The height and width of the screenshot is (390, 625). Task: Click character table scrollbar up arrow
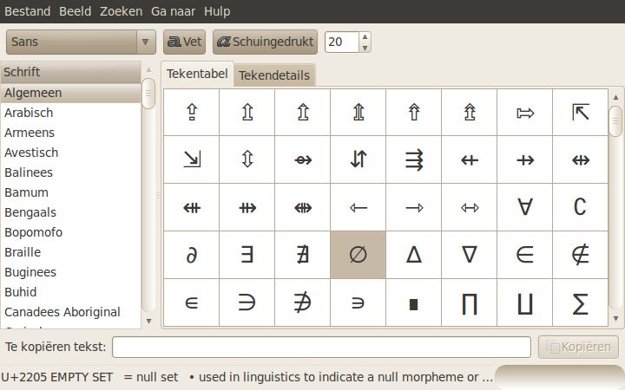615,97
